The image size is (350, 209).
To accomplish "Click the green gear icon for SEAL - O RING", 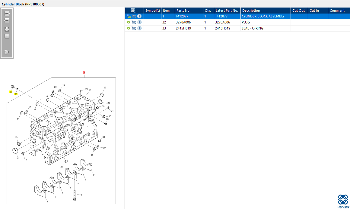I will point(129,28).
